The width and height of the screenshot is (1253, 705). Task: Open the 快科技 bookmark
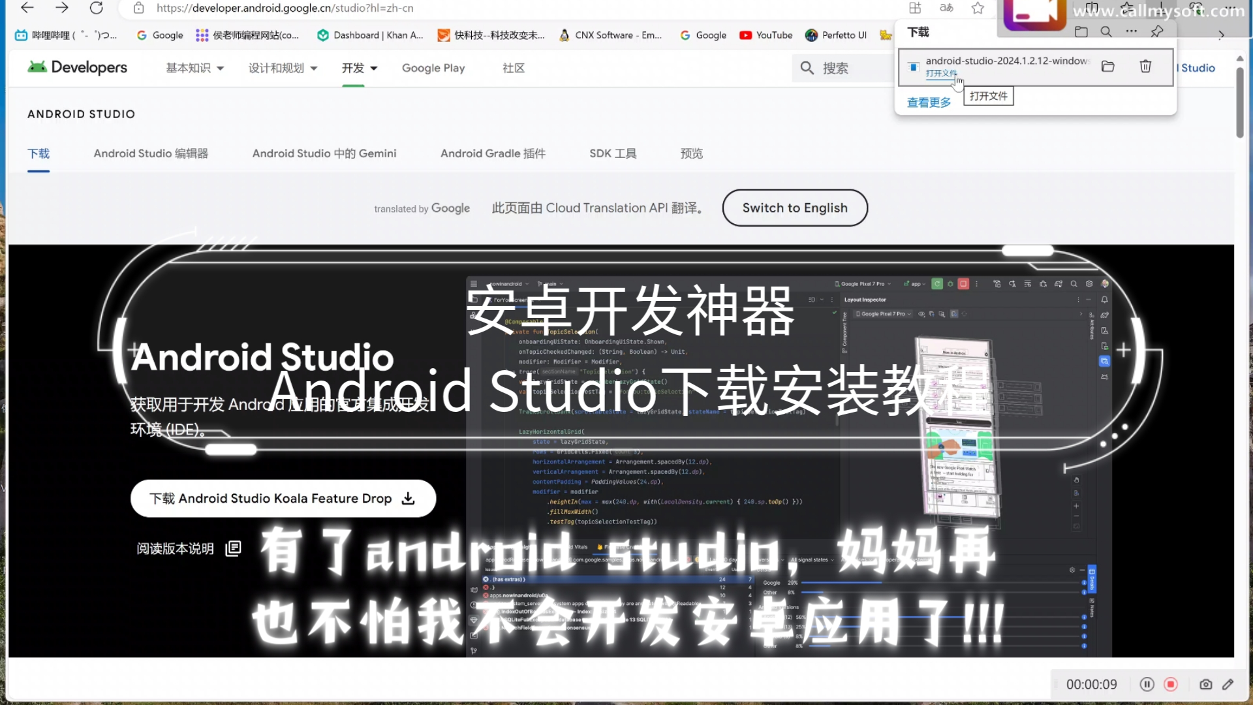tap(491, 35)
